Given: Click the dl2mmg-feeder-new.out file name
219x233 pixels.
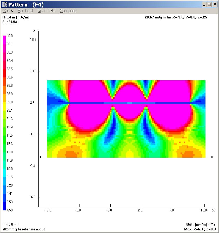Looking at the screenshot, I should [x=24, y=229].
